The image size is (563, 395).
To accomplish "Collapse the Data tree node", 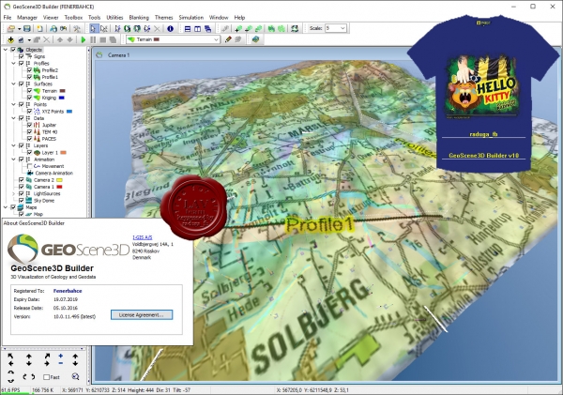I will [14, 118].
